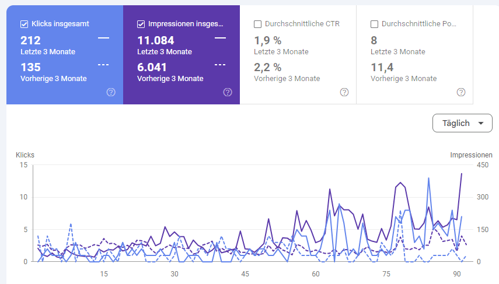Open the Täglich interval dropdown
The width and height of the screenshot is (499, 284).
tap(462, 123)
